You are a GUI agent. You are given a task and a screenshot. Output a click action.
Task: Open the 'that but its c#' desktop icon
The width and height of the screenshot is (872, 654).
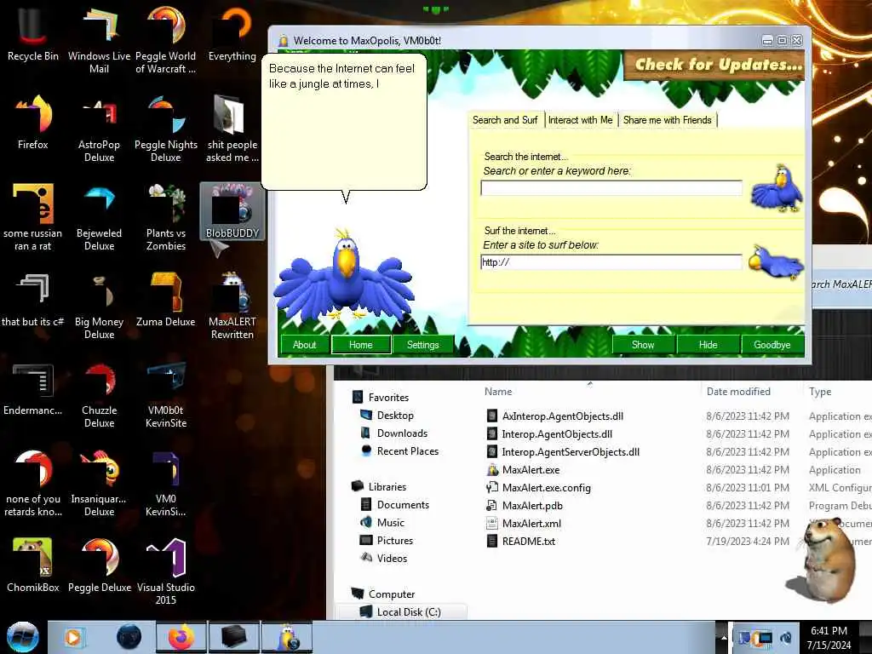tap(33, 299)
